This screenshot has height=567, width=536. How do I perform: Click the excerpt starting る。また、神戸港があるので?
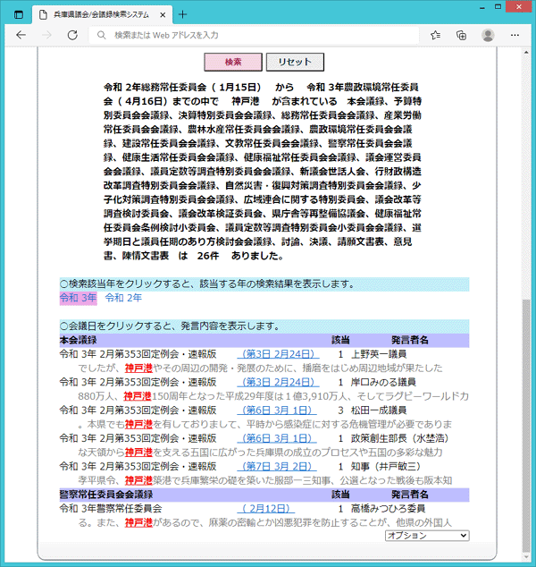coord(264,523)
